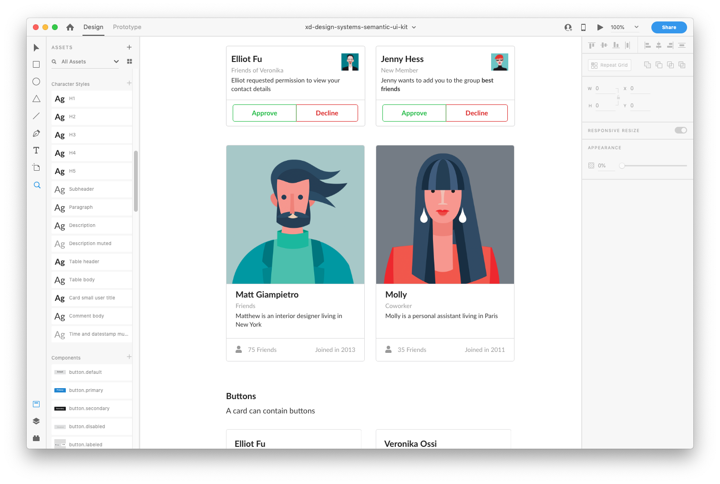Viewport: 720px width, 484px height.
Task: Open document title dropdown chevron
Action: pyautogui.click(x=414, y=27)
